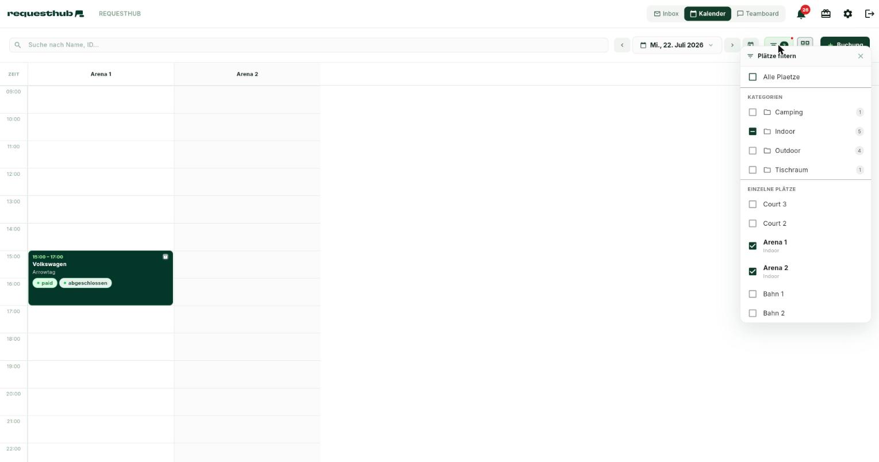Click the logout icon
The image size is (879, 462).
click(869, 14)
